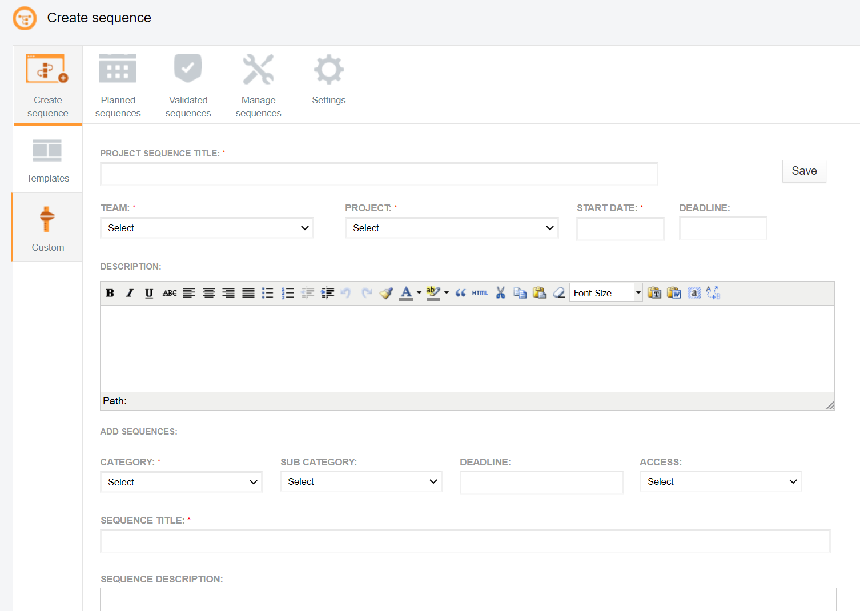Image resolution: width=860 pixels, height=611 pixels.
Task: Insert a bulleted list
Action: click(268, 293)
